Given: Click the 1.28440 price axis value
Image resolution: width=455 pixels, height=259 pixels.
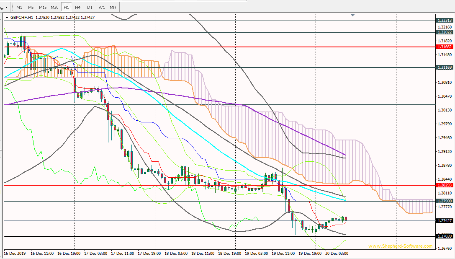Looking at the screenshot, I should 445,179.
